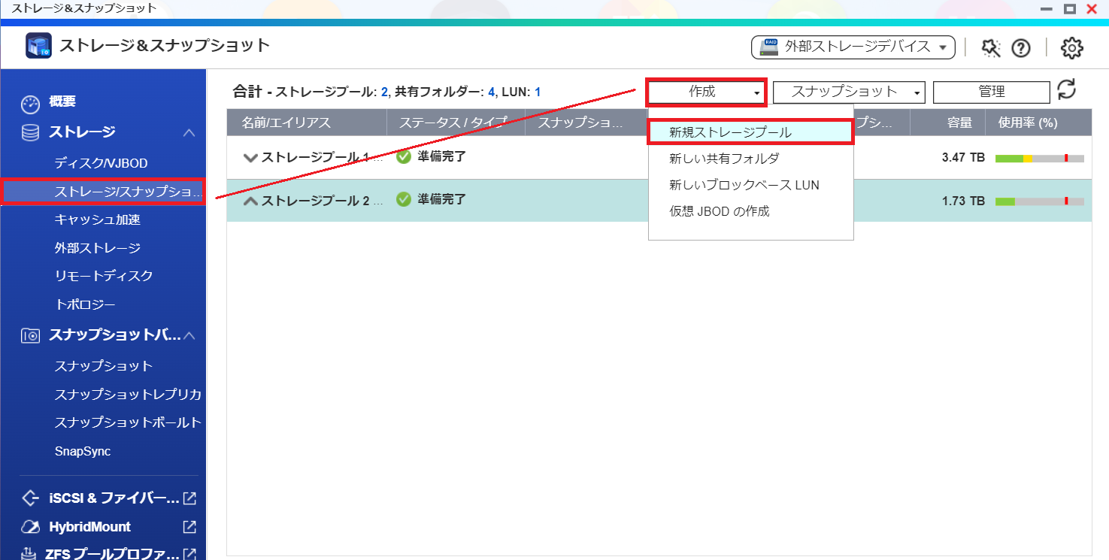
Task: Open スナップショットボールト in the sidebar
Action: (x=128, y=422)
